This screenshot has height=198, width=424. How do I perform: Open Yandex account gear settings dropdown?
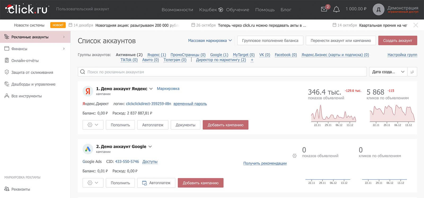point(93,125)
